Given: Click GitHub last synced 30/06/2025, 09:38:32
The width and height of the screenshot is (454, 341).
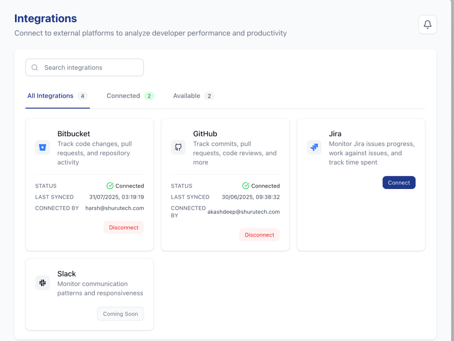Looking at the screenshot, I should coord(251,197).
